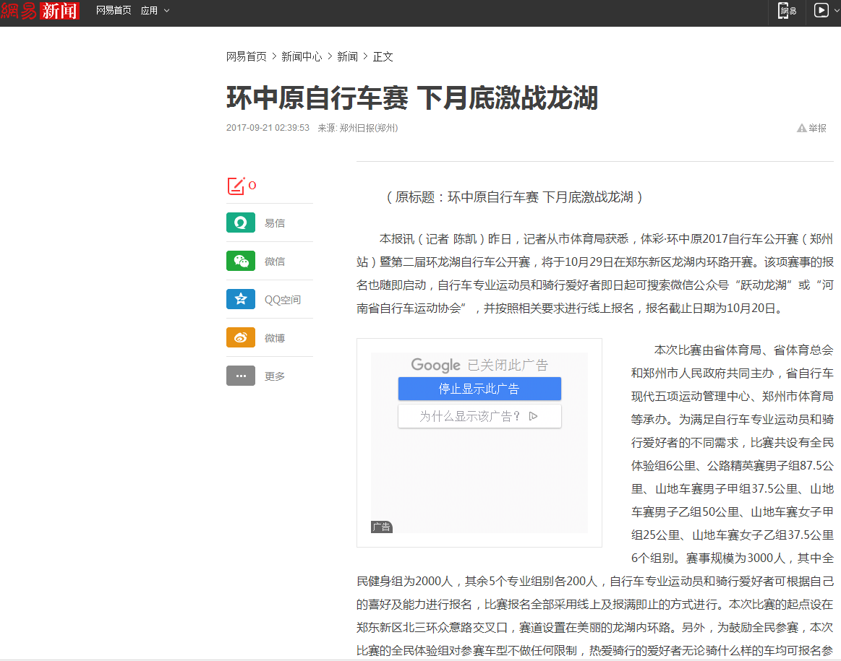Click the NetEase News logo

point(40,11)
